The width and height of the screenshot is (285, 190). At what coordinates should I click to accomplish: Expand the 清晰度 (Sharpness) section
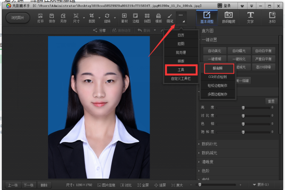208,161
